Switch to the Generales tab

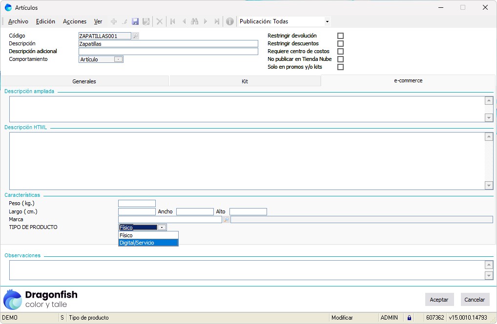[x=84, y=81]
